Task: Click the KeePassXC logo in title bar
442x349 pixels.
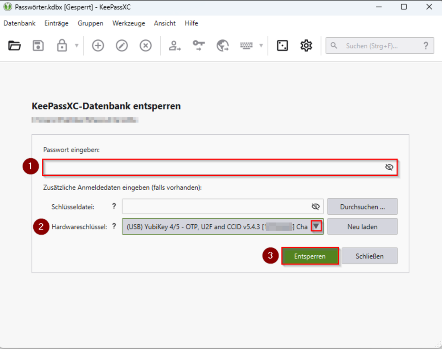Action: pos(8,7)
